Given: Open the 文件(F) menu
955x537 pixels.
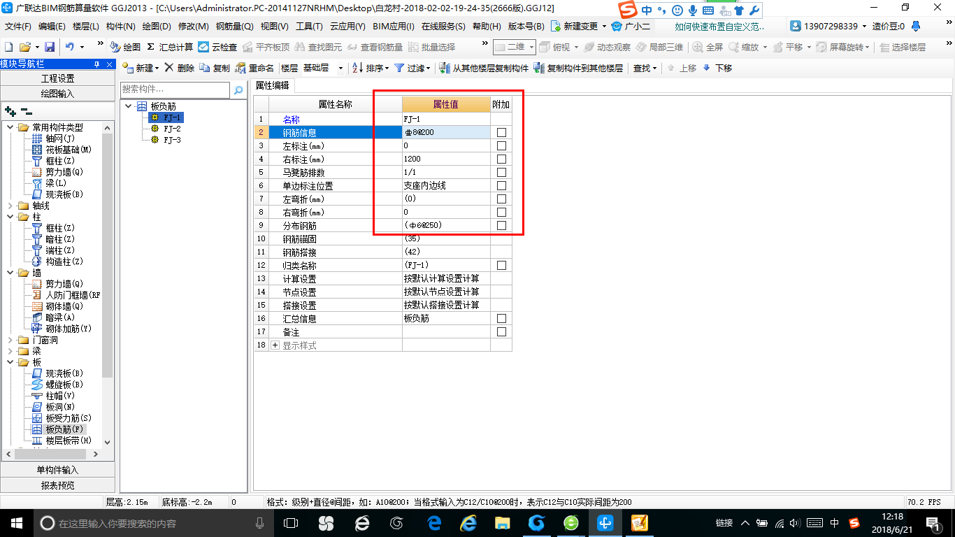Looking at the screenshot, I should pos(18,27).
